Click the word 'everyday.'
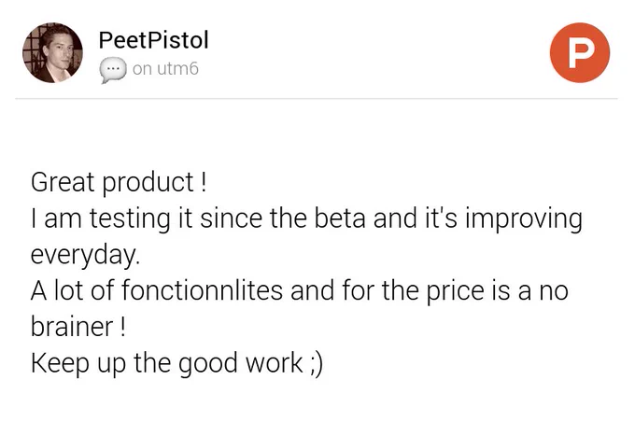635x422 pixels. [85, 256]
